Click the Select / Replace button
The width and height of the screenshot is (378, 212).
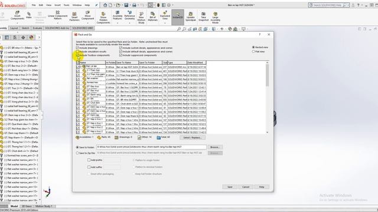click(x=193, y=137)
